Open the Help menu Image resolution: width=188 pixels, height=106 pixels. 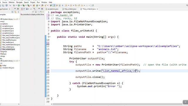click(51, 2)
